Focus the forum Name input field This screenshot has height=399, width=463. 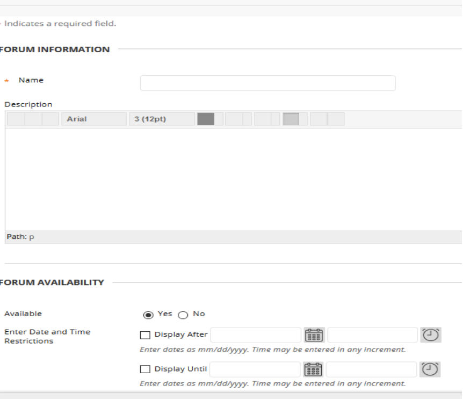coord(267,83)
